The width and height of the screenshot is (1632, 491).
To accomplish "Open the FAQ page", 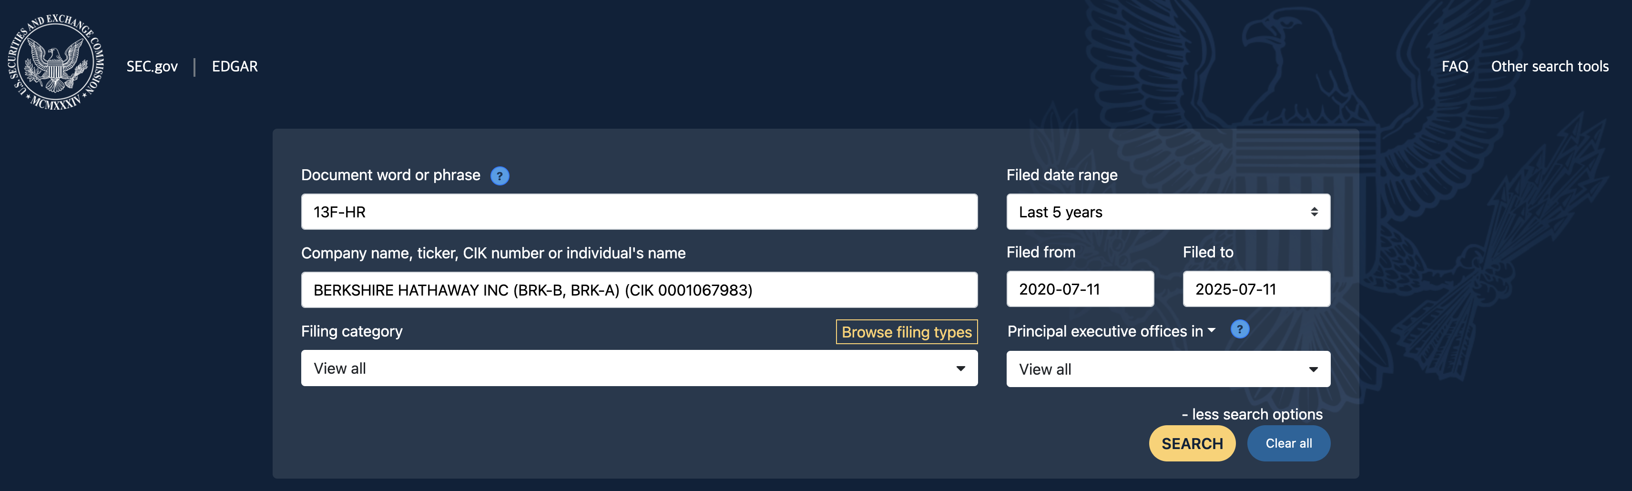I will pos(1454,67).
